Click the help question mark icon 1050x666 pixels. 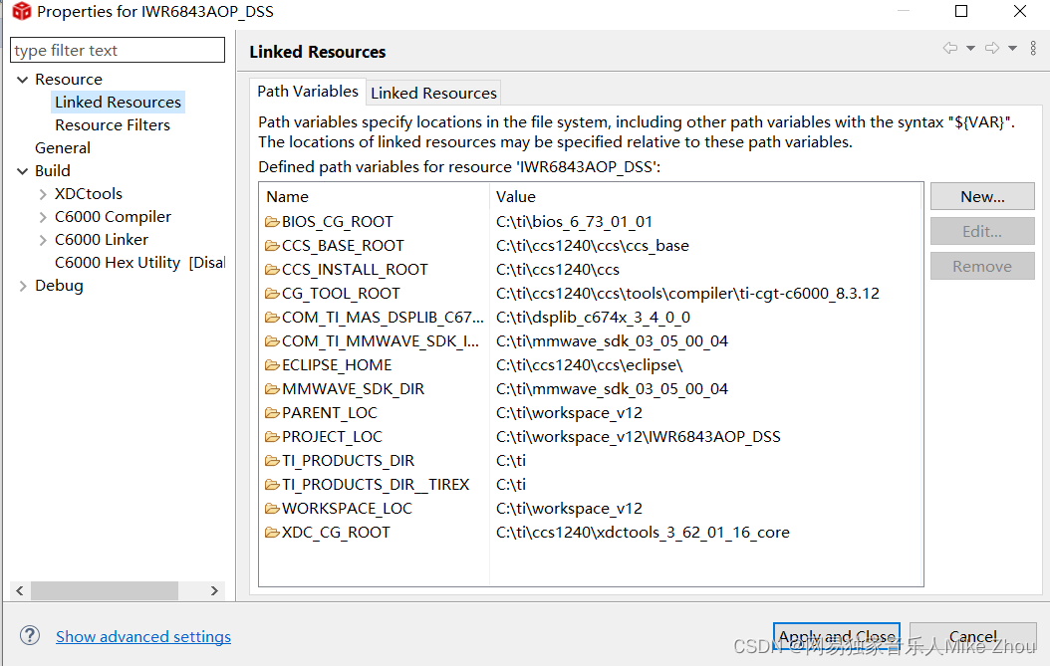pos(29,636)
